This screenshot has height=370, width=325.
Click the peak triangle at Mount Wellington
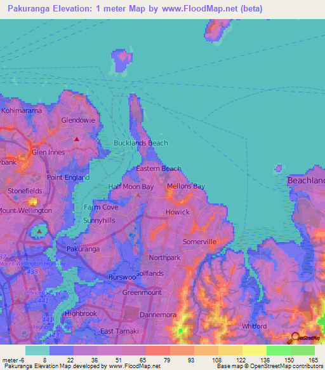[x=39, y=231]
